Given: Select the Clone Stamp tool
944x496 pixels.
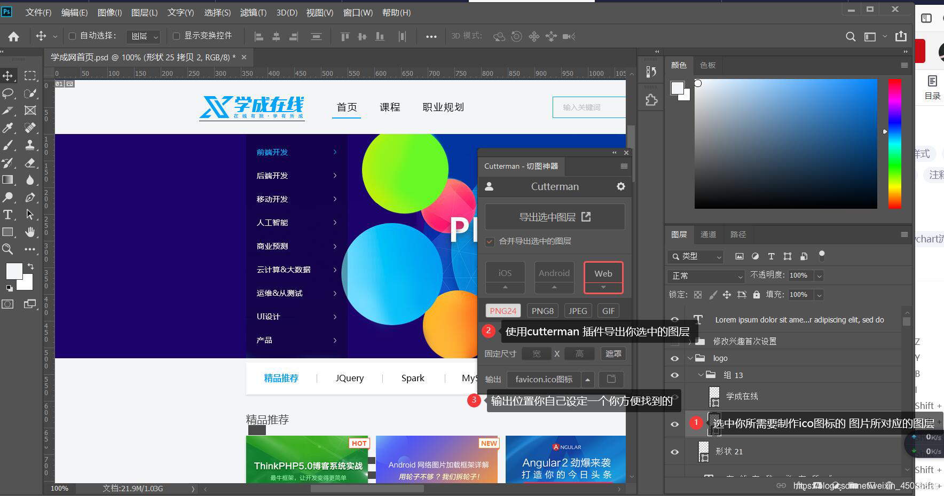Looking at the screenshot, I should coord(30,145).
